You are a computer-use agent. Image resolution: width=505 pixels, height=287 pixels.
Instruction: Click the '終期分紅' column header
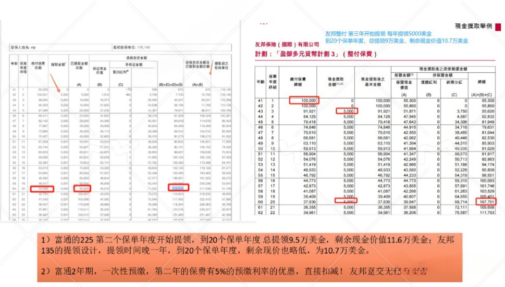[454, 82]
